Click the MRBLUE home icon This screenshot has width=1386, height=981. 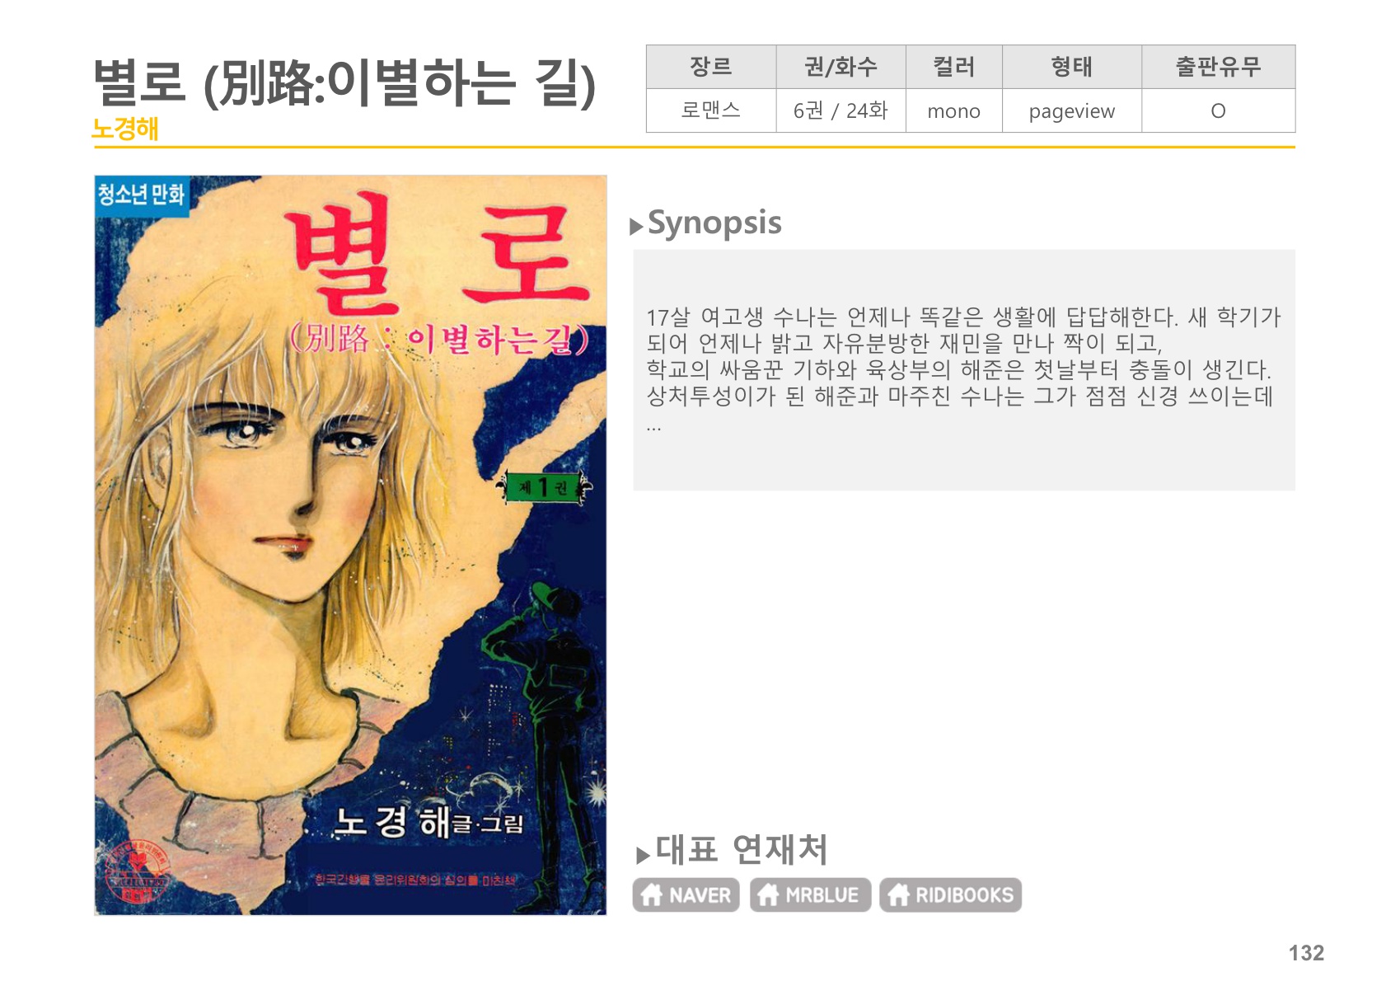[768, 894]
